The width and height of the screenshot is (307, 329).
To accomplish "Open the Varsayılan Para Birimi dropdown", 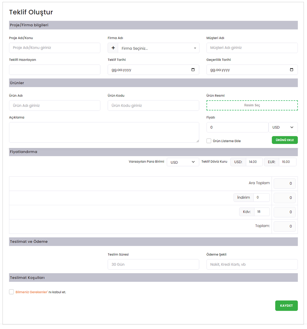I will coord(183,162).
